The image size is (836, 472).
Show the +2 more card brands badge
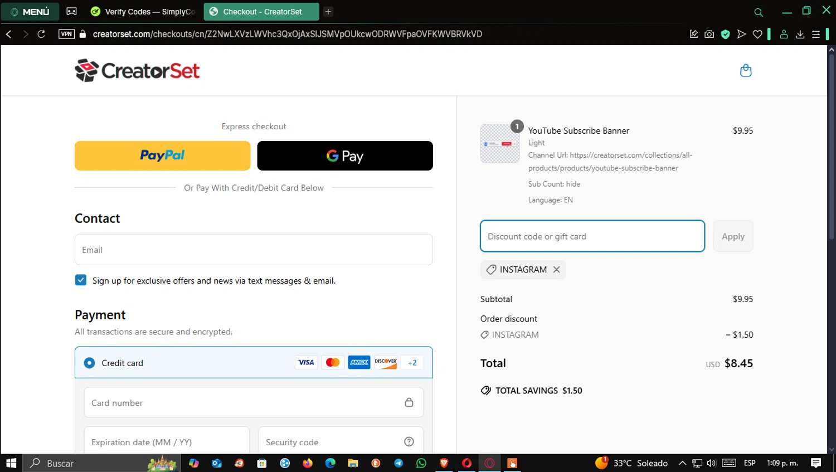tap(412, 362)
